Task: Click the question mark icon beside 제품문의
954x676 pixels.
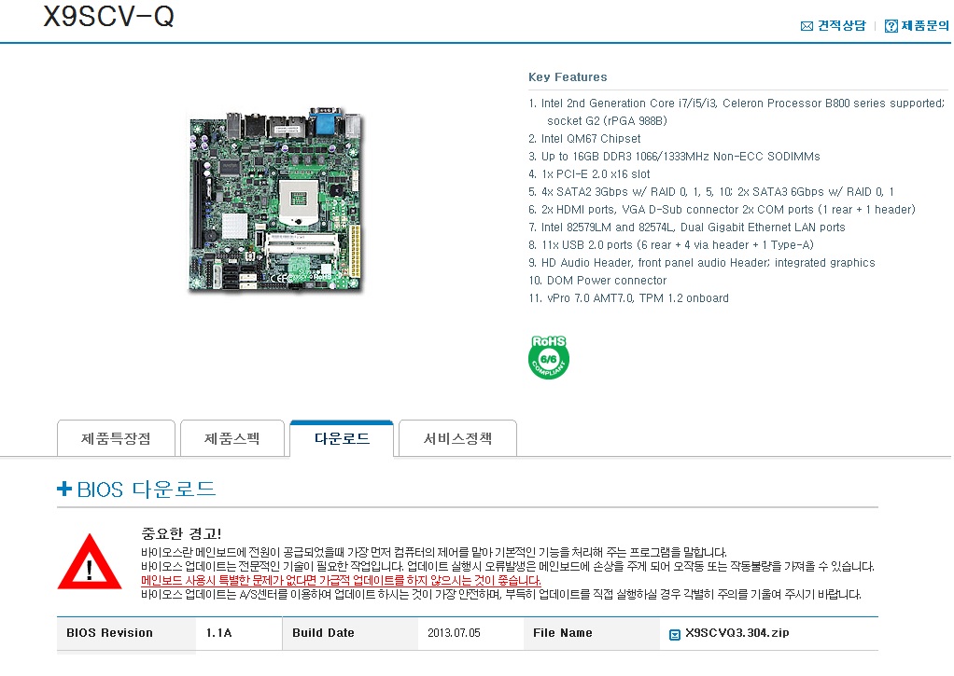Action: (x=891, y=25)
